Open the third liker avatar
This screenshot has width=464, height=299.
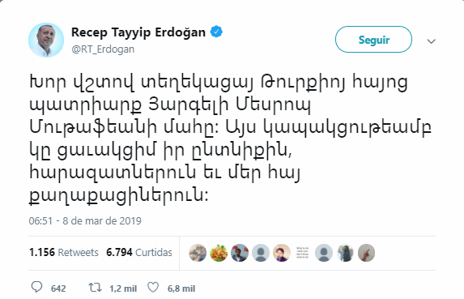[x=240, y=253]
